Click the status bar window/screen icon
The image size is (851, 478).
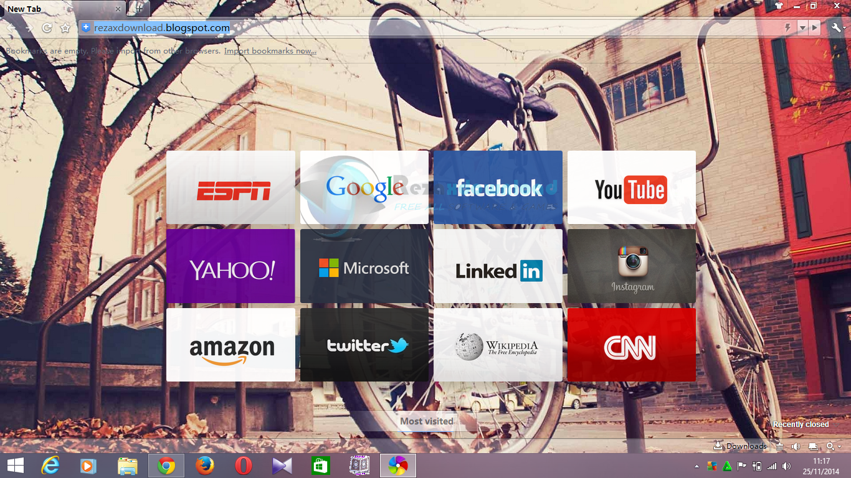(813, 446)
